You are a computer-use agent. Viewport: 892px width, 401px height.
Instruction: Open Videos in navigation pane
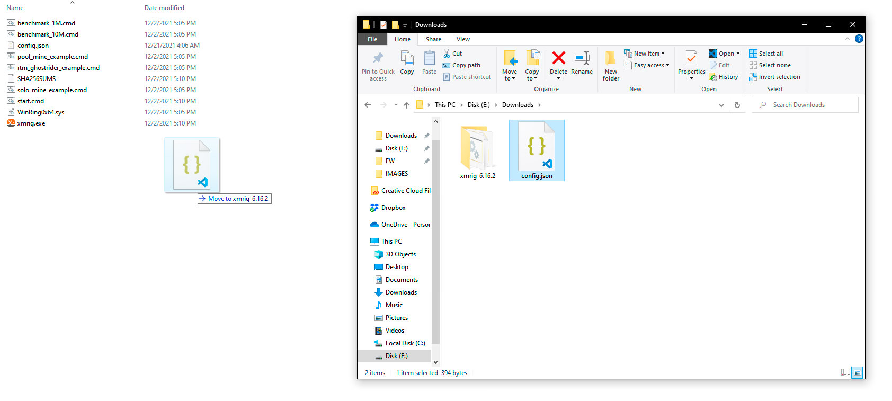coord(395,331)
